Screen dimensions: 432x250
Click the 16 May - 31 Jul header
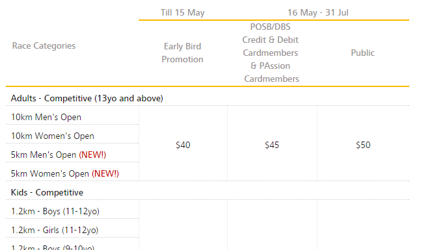click(x=318, y=12)
